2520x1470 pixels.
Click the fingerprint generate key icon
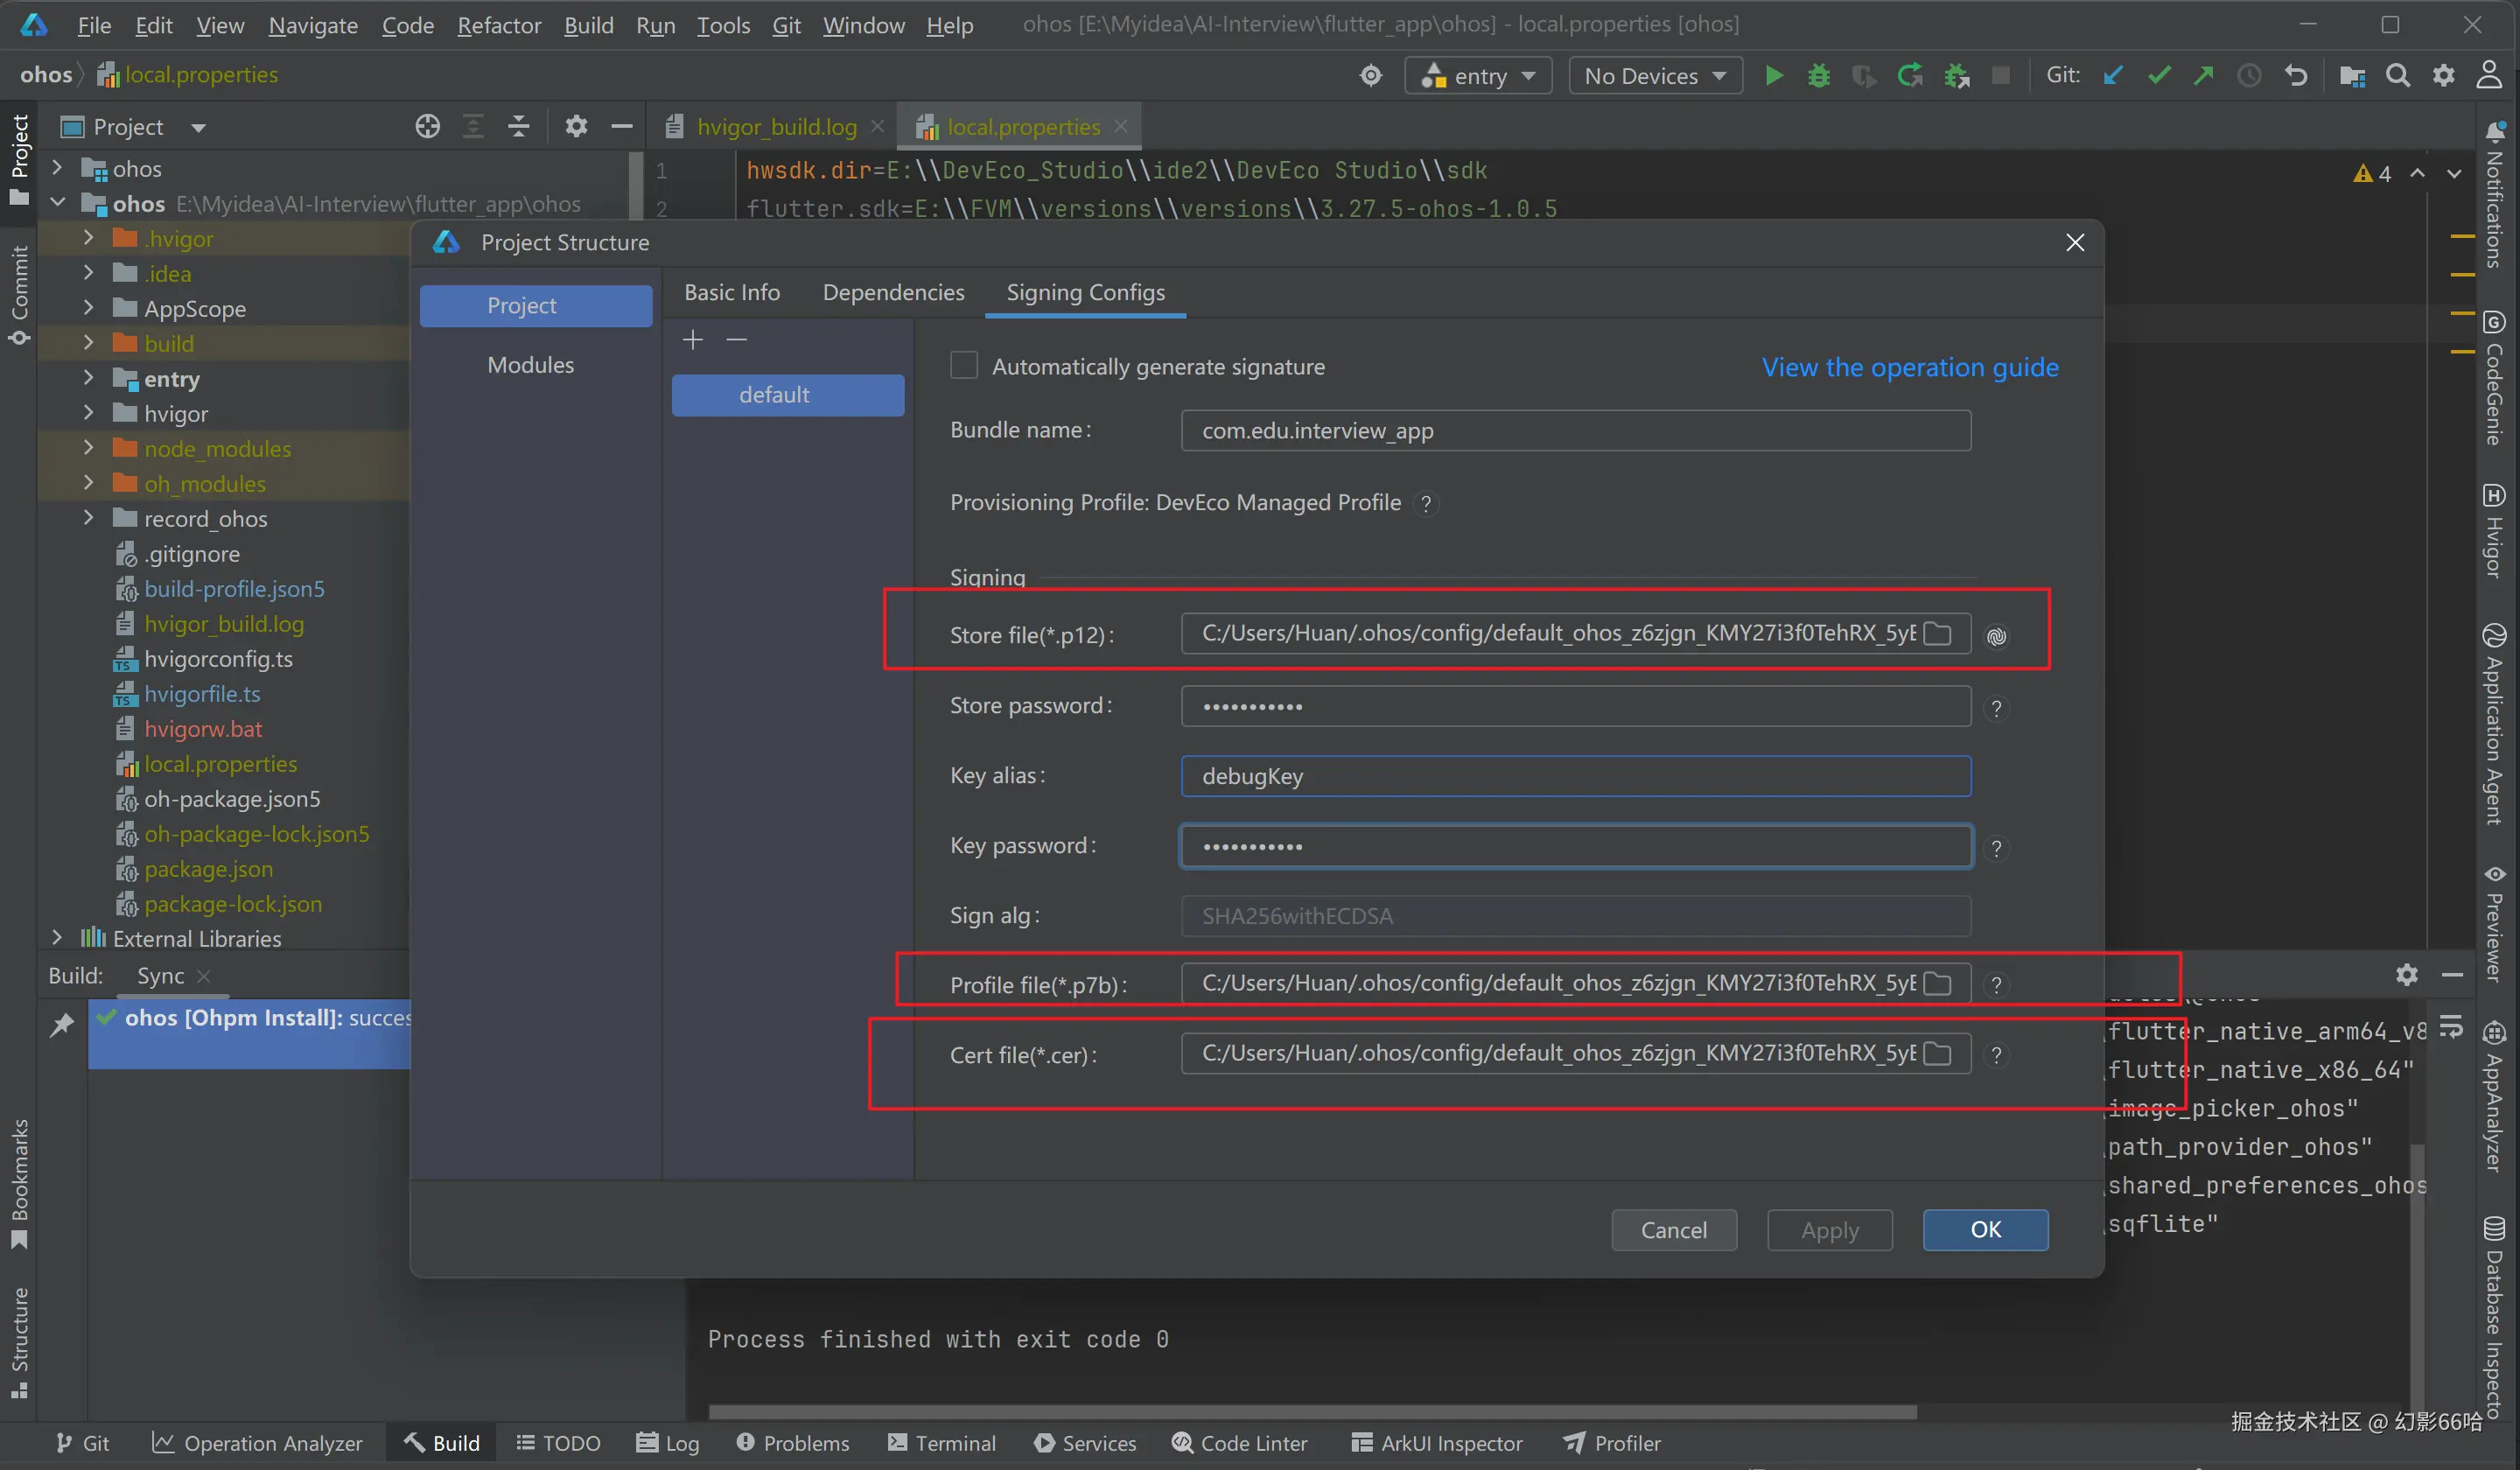click(1997, 636)
